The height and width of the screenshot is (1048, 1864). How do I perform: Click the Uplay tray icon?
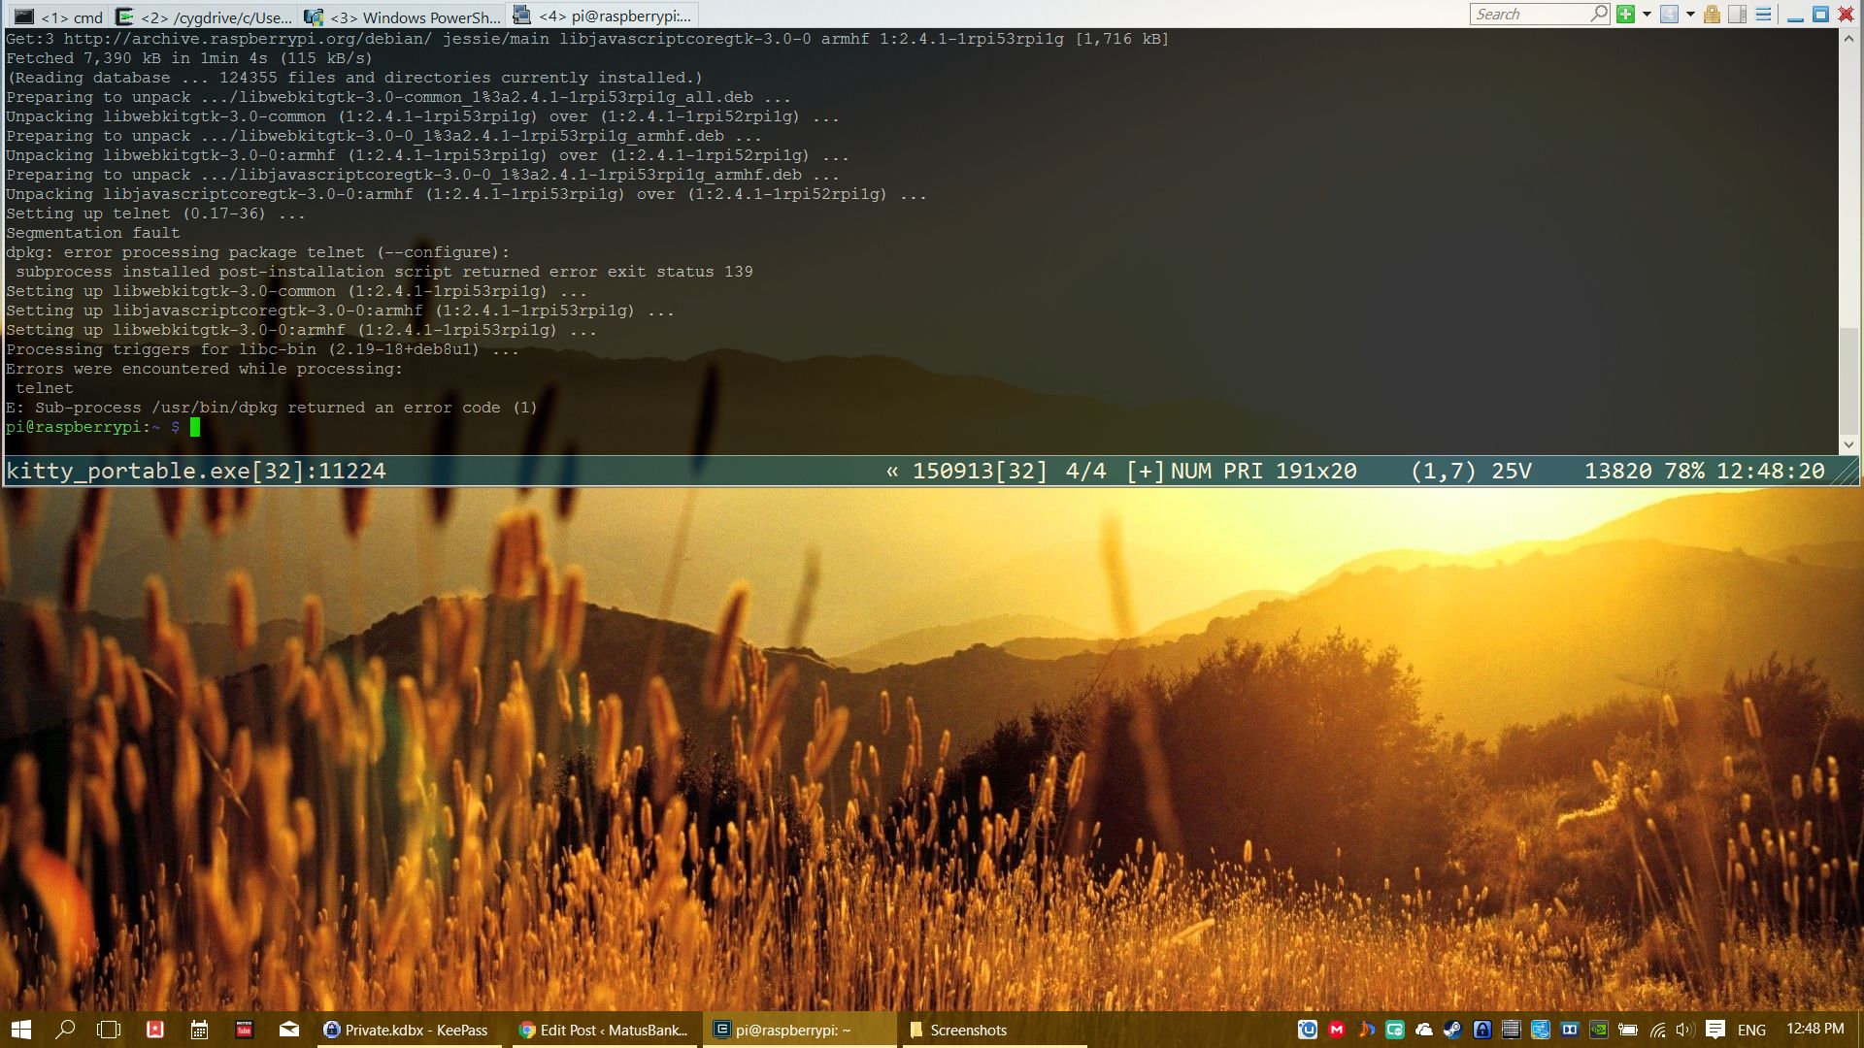coord(1308,1030)
